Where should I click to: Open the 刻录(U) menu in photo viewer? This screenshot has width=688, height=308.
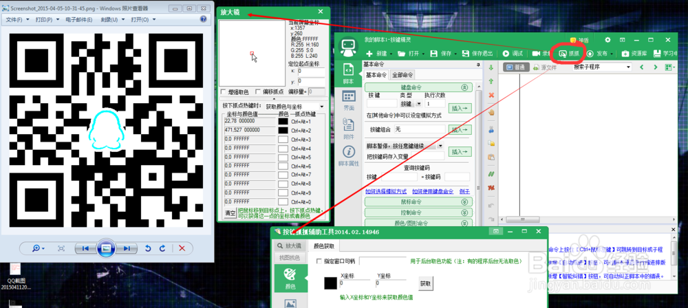point(112,19)
